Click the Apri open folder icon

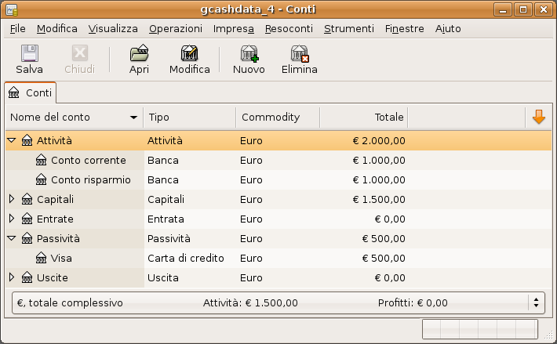pos(139,53)
